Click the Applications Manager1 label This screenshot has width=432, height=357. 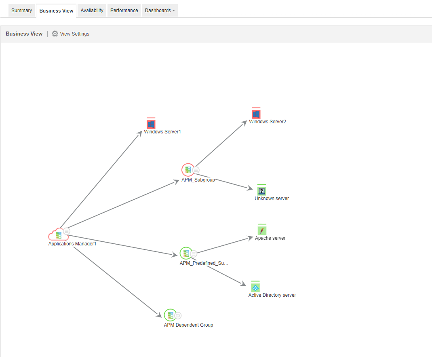pos(72,244)
